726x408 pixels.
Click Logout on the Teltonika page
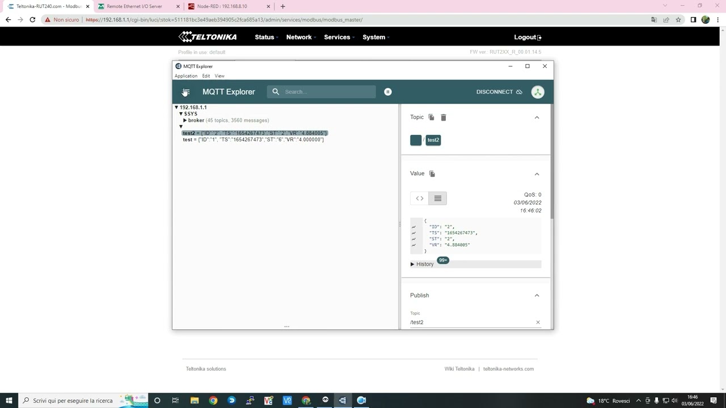pyautogui.click(x=527, y=37)
